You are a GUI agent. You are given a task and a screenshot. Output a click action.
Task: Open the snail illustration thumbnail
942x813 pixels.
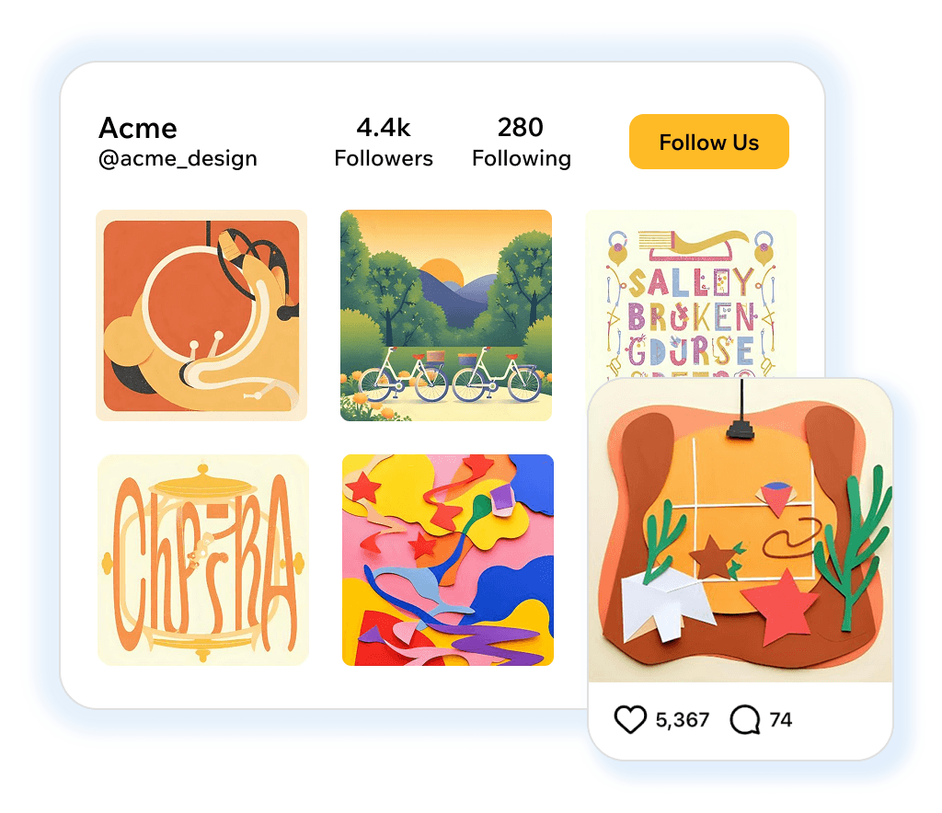tap(201, 315)
